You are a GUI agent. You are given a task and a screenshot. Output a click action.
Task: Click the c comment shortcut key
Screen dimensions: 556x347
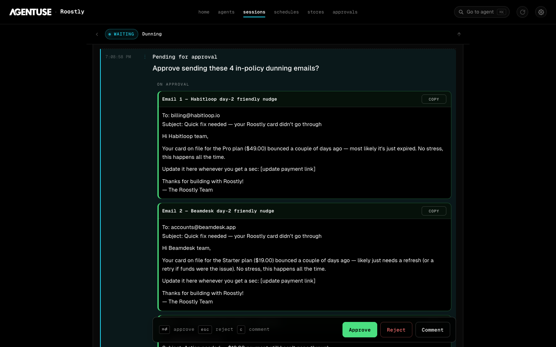tap(241, 329)
